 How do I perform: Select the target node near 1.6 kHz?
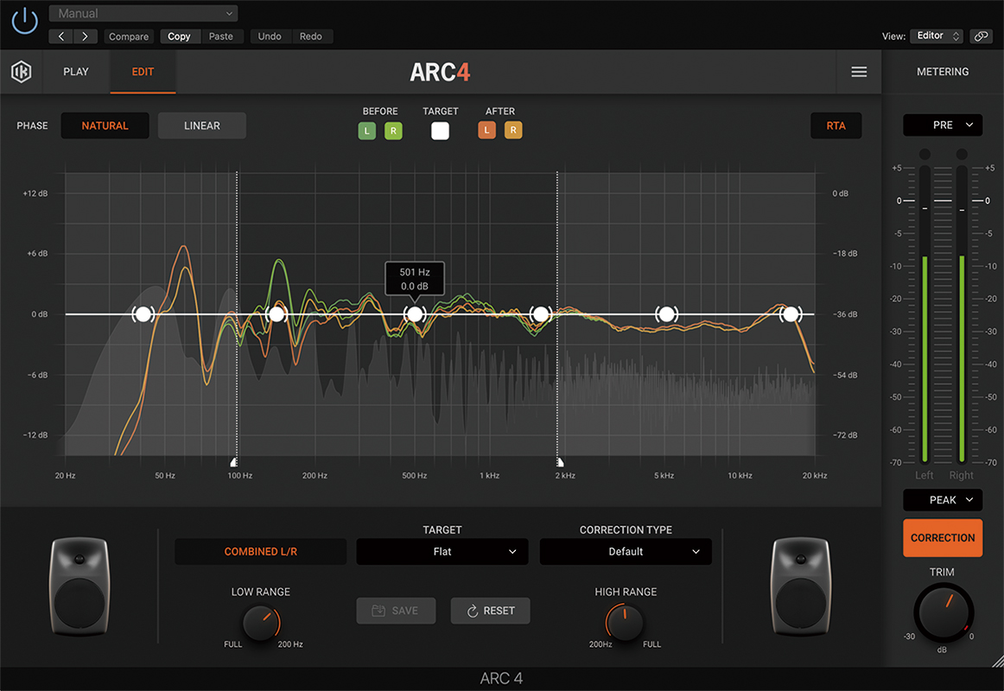coord(540,314)
